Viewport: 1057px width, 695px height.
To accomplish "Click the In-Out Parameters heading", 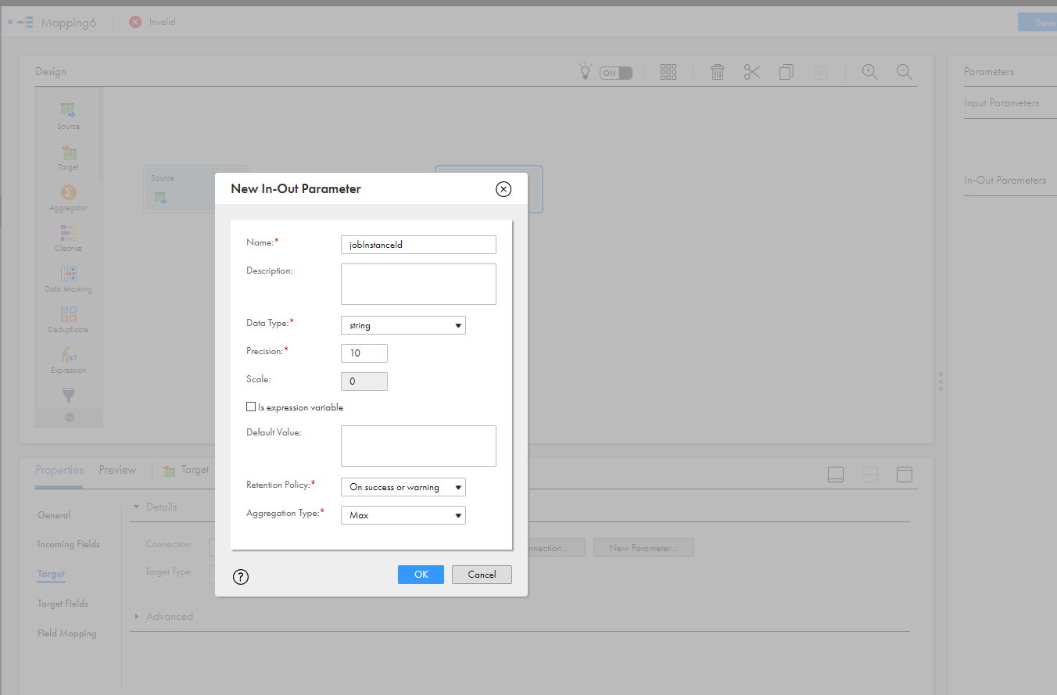I will click(x=1005, y=180).
